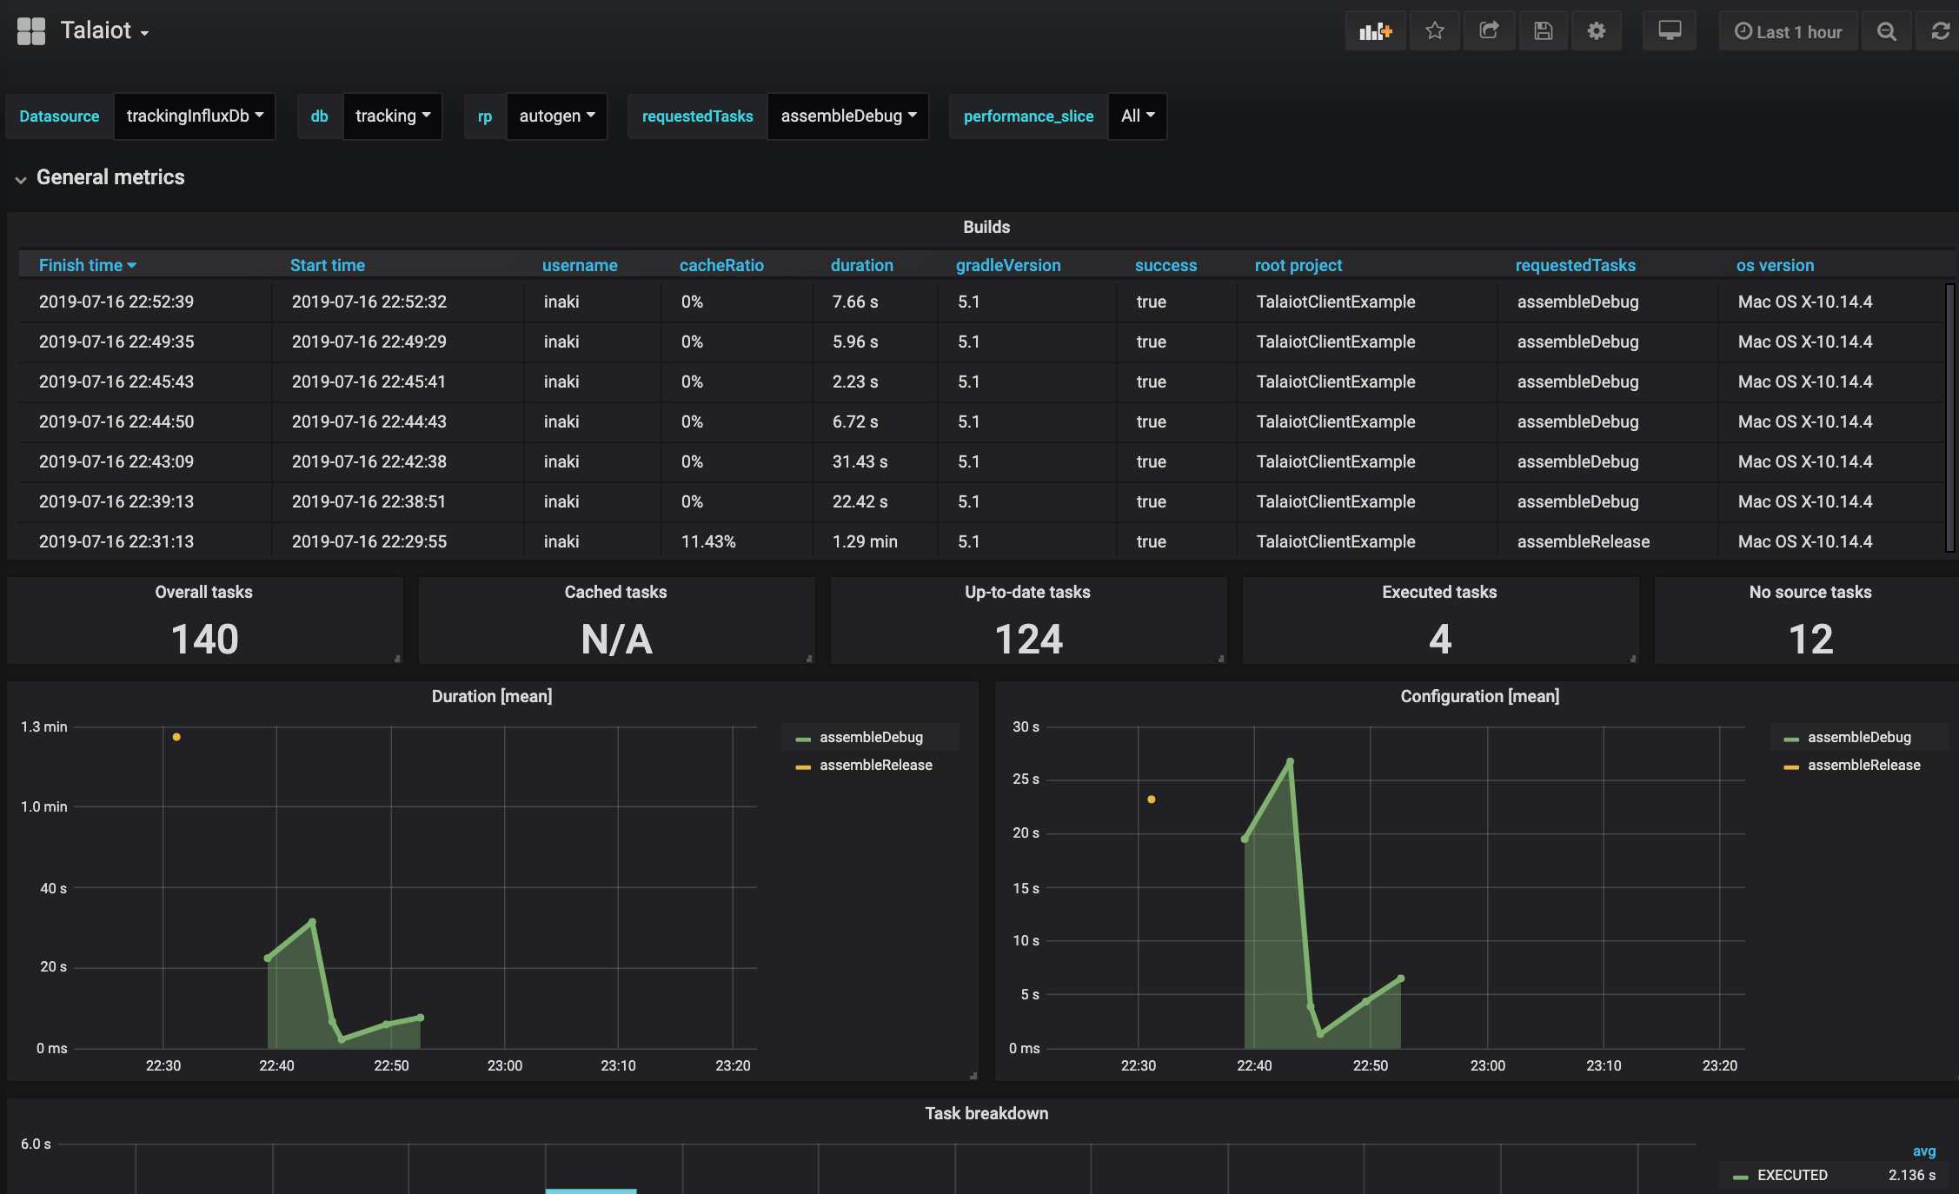The image size is (1959, 1194).
Task: Refresh the dashboard
Action: click(x=1940, y=31)
